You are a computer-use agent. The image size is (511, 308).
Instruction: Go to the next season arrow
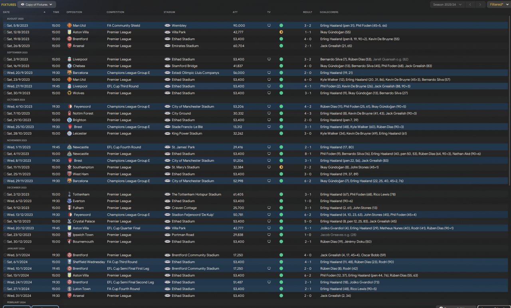[481, 5]
